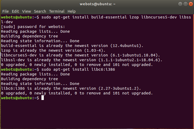194x129 pixels.
Task: Click the libc6:i386 text in the second command
Action: 103,69
